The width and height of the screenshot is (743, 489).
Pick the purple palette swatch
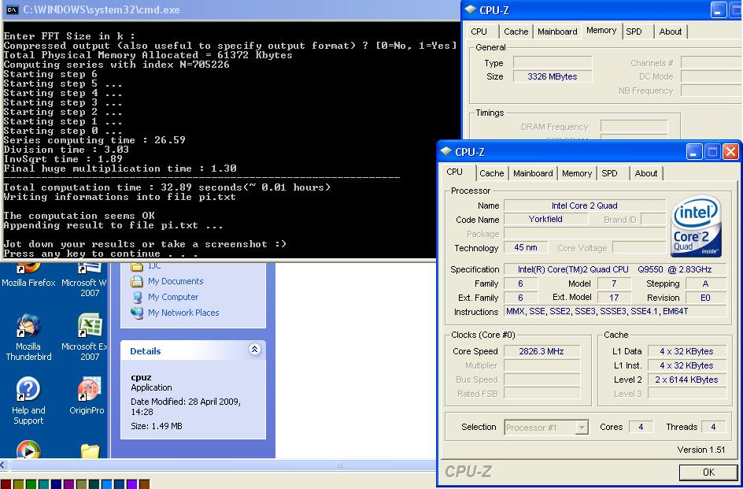pos(68,484)
